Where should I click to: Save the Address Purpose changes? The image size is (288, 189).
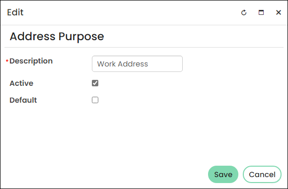223,174
